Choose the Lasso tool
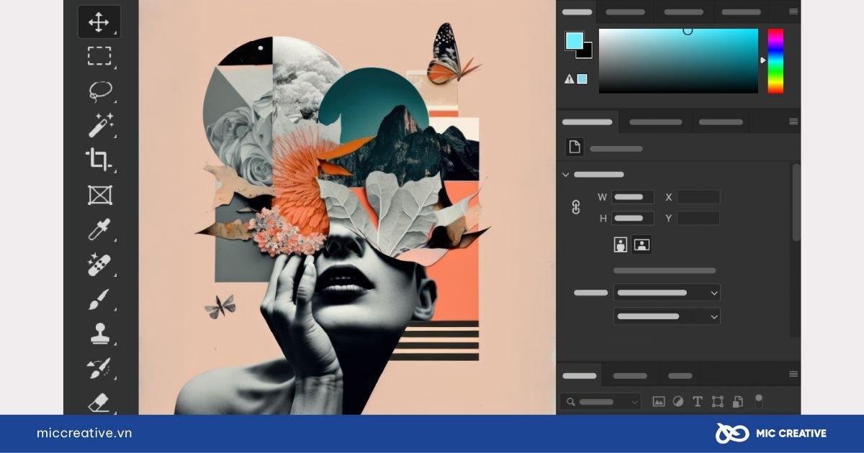The height and width of the screenshot is (453, 864). click(100, 91)
